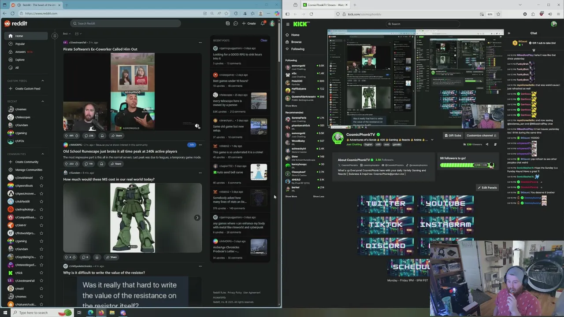
Task: Show next image in Gundam post gallery
Action: pyautogui.click(x=197, y=217)
